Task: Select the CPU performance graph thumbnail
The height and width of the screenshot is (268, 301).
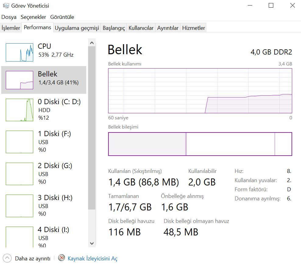Action: point(19,52)
